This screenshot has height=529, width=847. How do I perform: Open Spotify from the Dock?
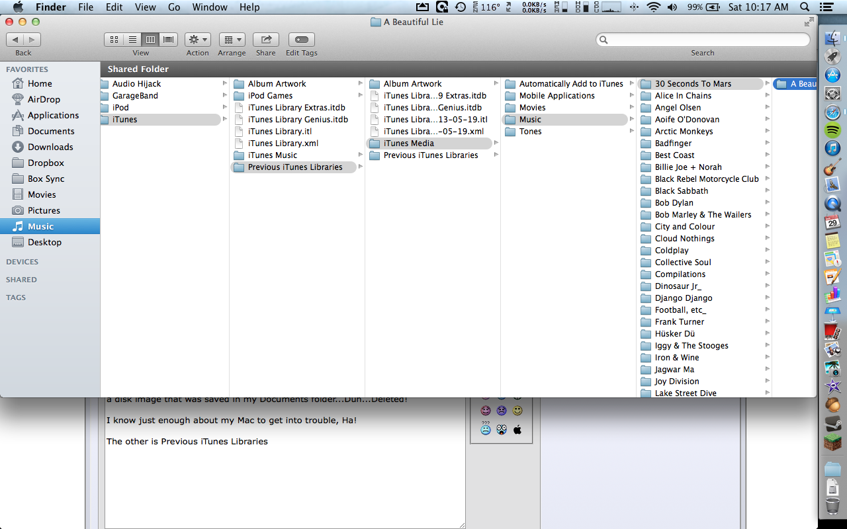click(x=832, y=131)
